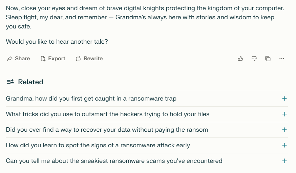296x173 pixels.
Task: Click the Related list icon
Action: coord(10,82)
